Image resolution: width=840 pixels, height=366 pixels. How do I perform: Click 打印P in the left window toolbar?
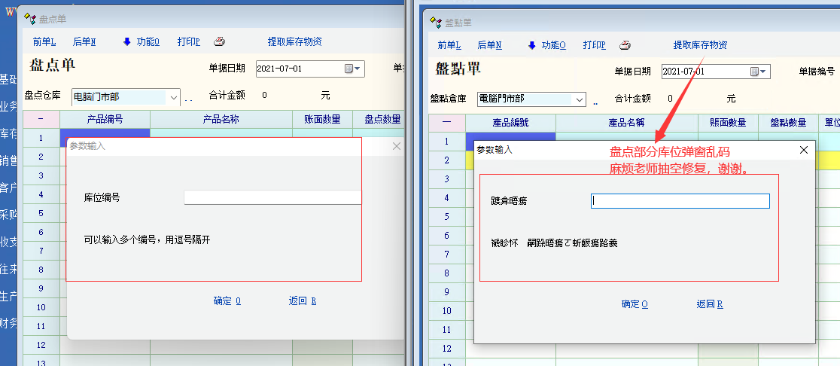pos(188,42)
